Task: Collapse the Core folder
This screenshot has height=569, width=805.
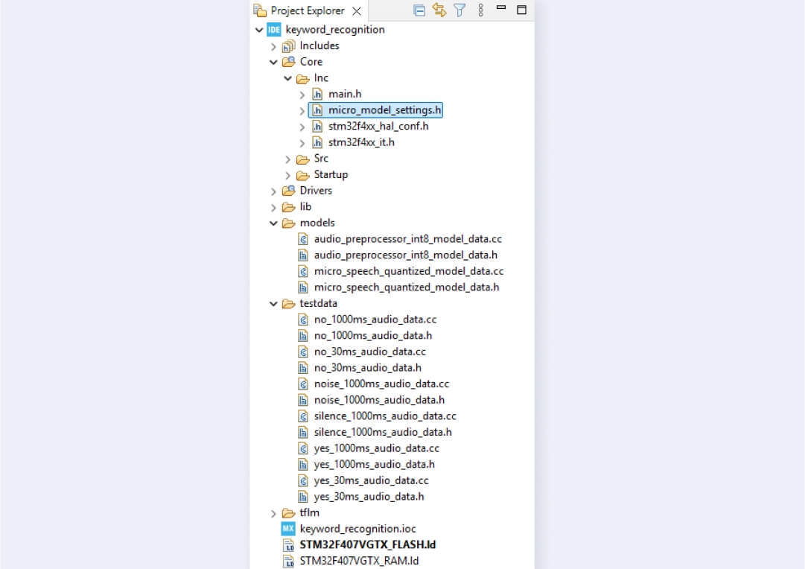Action: (x=274, y=62)
